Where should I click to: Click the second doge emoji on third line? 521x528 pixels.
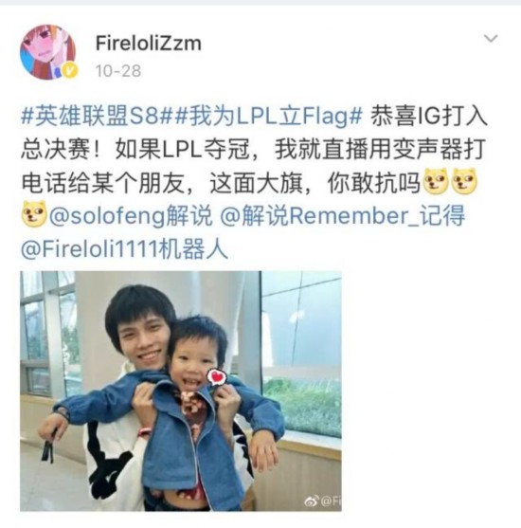[465, 182]
